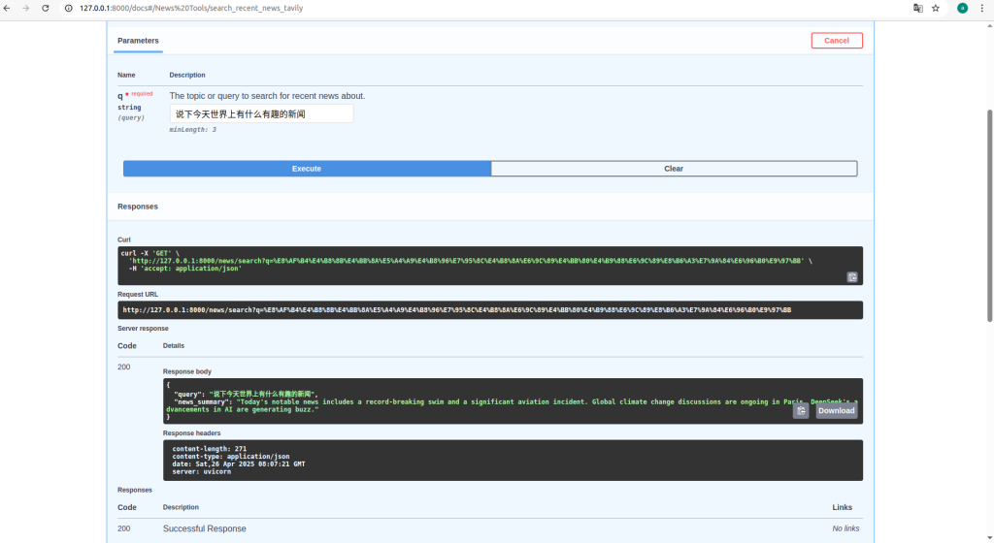Click the parameter description about recent news

pos(267,96)
